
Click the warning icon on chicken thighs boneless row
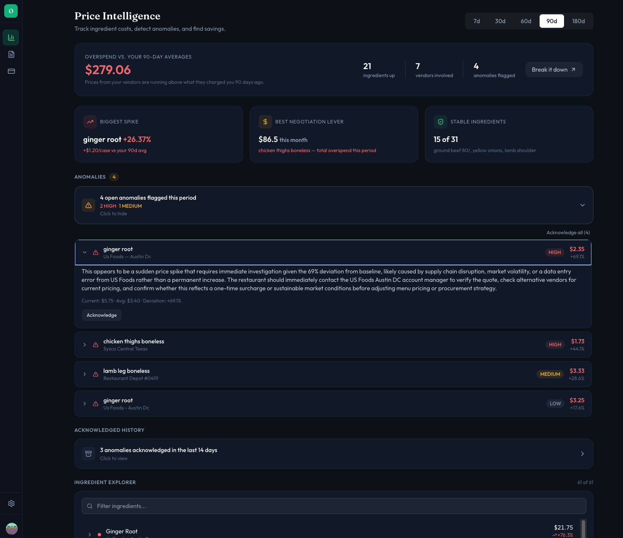click(x=96, y=345)
